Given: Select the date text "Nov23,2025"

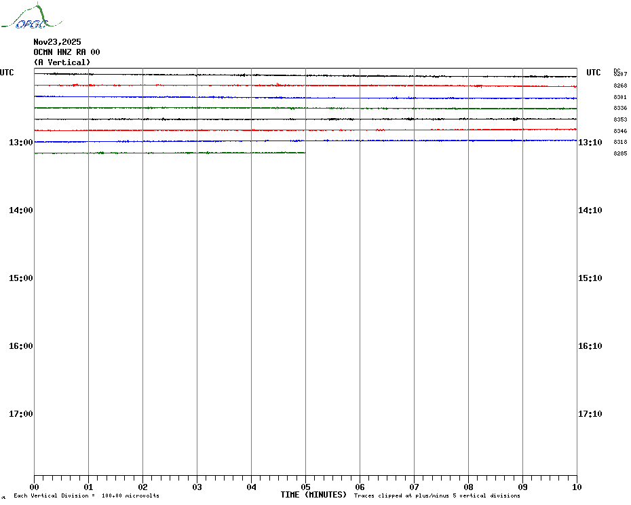Looking at the screenshot, I should 57,42.
